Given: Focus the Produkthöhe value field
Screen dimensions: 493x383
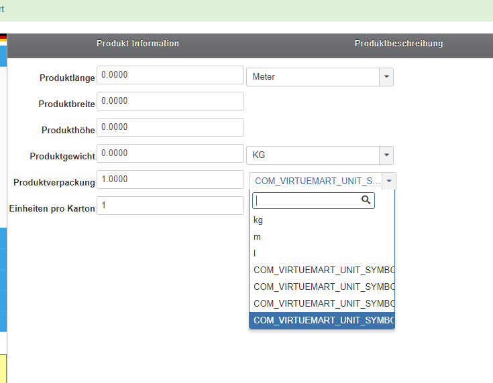Looking at the screenshot, I should tap(170, 127).
